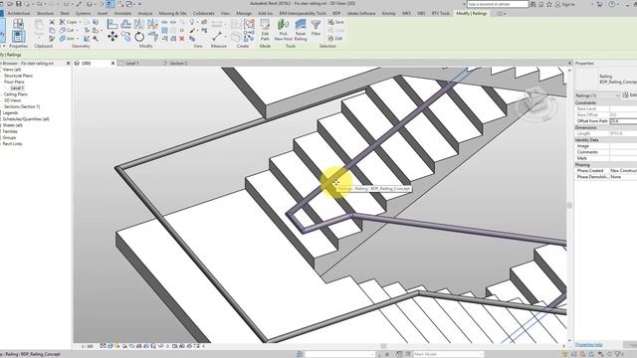Click the view's horizontal scrollbar thumb
The height and width of the screenshot is (358, 637).
click(x=383, y=346)
